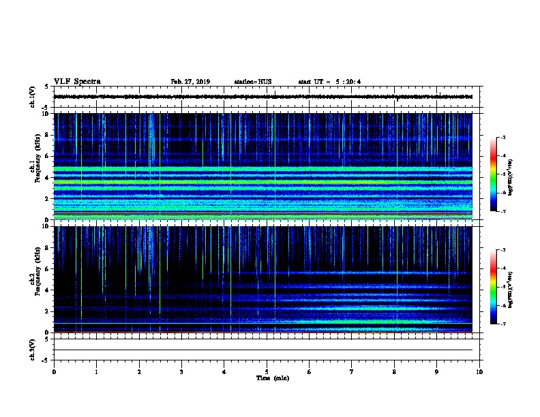
Task: Click the ch.2 color bar "log(PSD)" label
Action: [510, 290]
